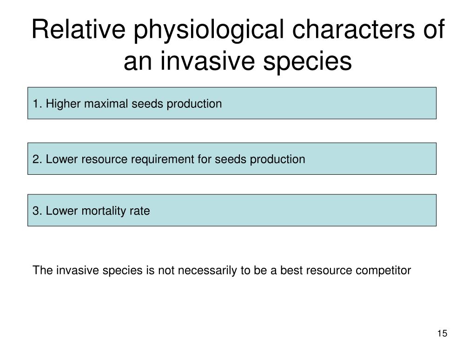Click the numeral '2.' in second box

pos(37,159)
